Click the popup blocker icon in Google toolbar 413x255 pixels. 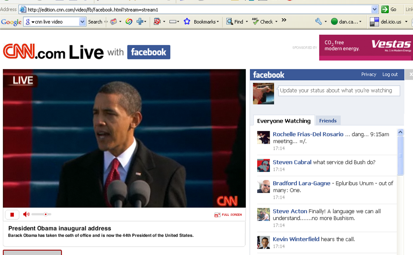157,21
